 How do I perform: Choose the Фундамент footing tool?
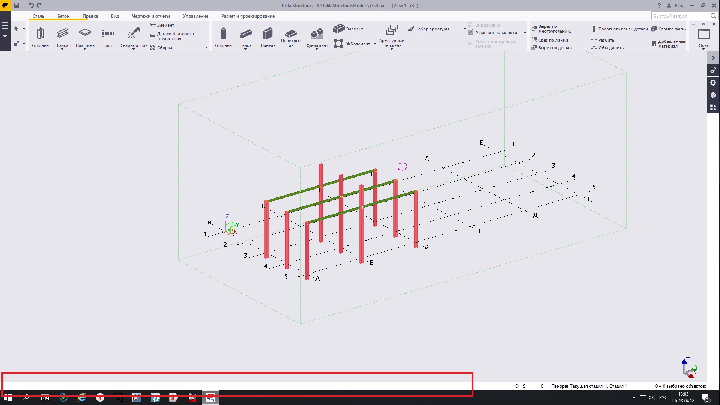tap(317, 36)
